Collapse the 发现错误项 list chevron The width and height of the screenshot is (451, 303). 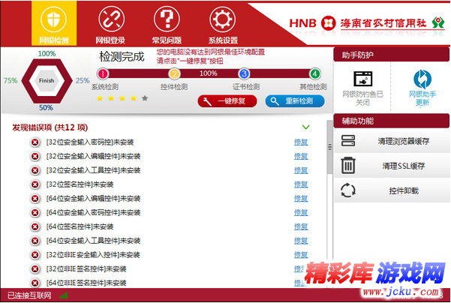click(x=305, y=127)
